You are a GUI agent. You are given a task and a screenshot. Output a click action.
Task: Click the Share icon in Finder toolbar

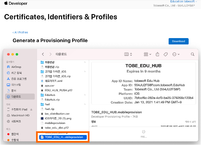click(x=157, y=54)
